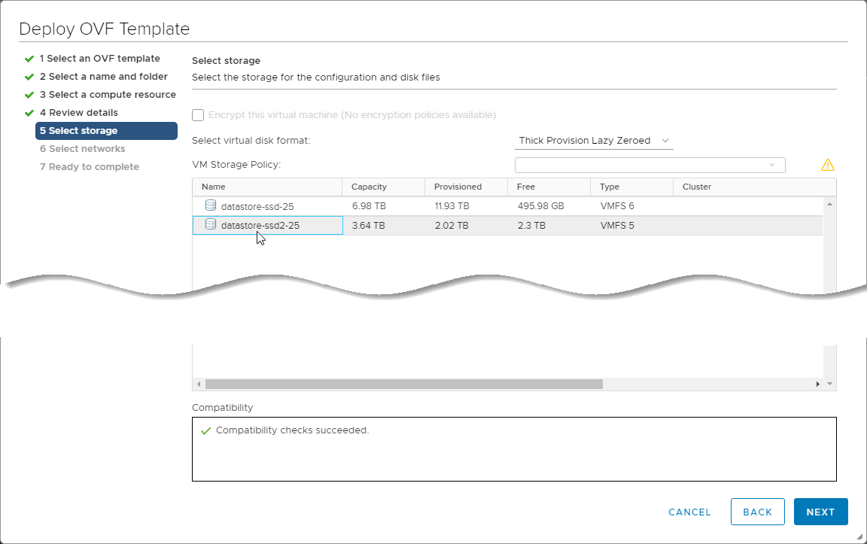The image size is (867, 544).
Task: Open step 2 Select a name and folder
Action: 103,77
